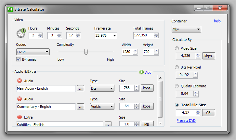Browse file for Main Audio using '..' button
This screenshot has width=236, height=140.
(x=81, y=88)
